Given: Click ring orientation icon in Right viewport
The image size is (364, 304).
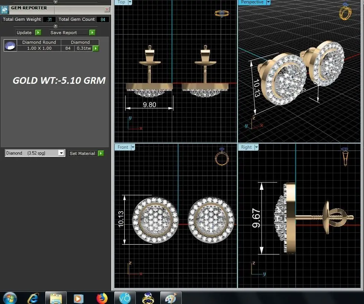Looking at the screenshot, I should pos(345,156).
